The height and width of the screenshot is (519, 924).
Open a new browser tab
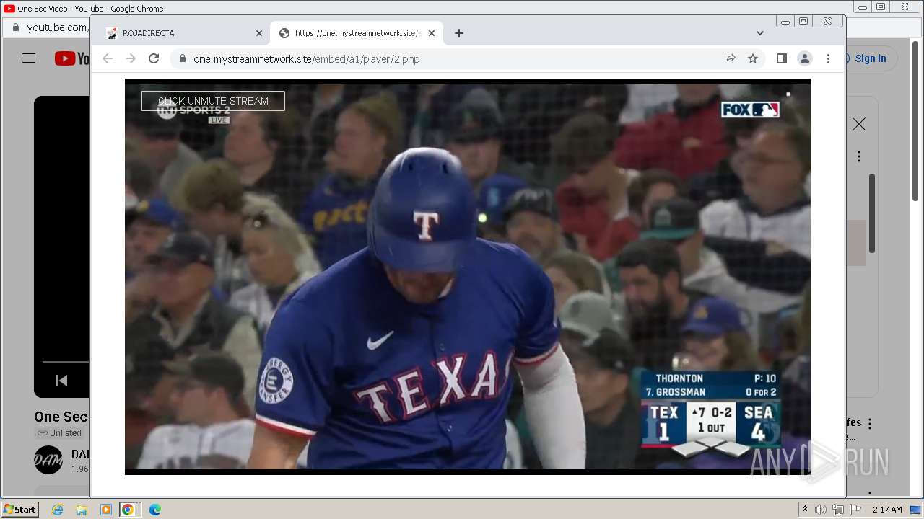tap(459, 33)
